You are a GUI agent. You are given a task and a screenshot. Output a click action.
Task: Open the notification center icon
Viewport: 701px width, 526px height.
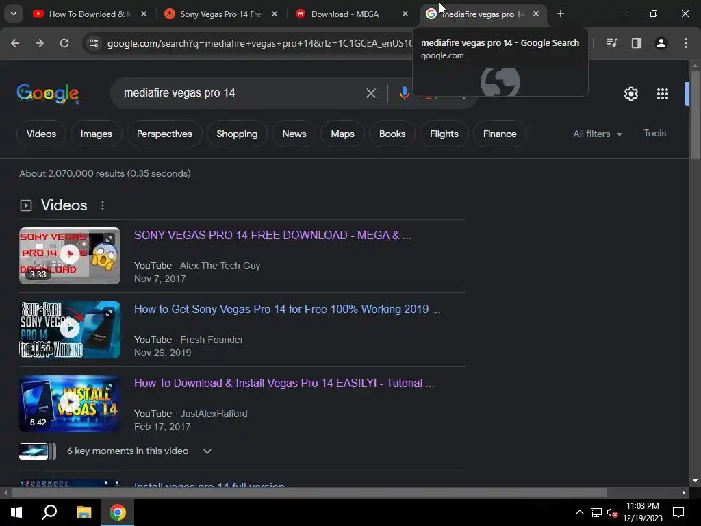click(678, 512)
